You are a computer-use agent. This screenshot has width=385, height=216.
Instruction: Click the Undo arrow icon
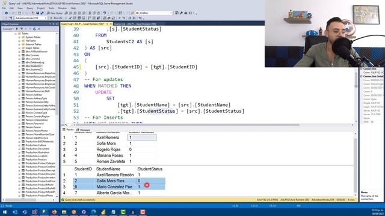pyautogui.click(x=105, y=13)
